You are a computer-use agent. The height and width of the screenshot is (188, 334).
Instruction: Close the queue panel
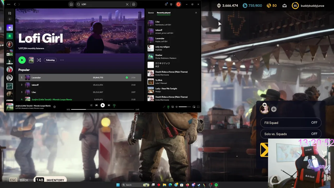tap(196, 13)
